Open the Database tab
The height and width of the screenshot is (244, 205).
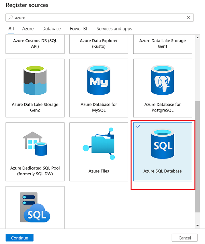pos(52,29)
